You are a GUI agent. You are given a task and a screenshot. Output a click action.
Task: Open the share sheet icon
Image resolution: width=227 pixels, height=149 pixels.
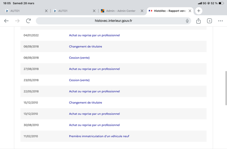pyautogui.click(x=199, y=21)
